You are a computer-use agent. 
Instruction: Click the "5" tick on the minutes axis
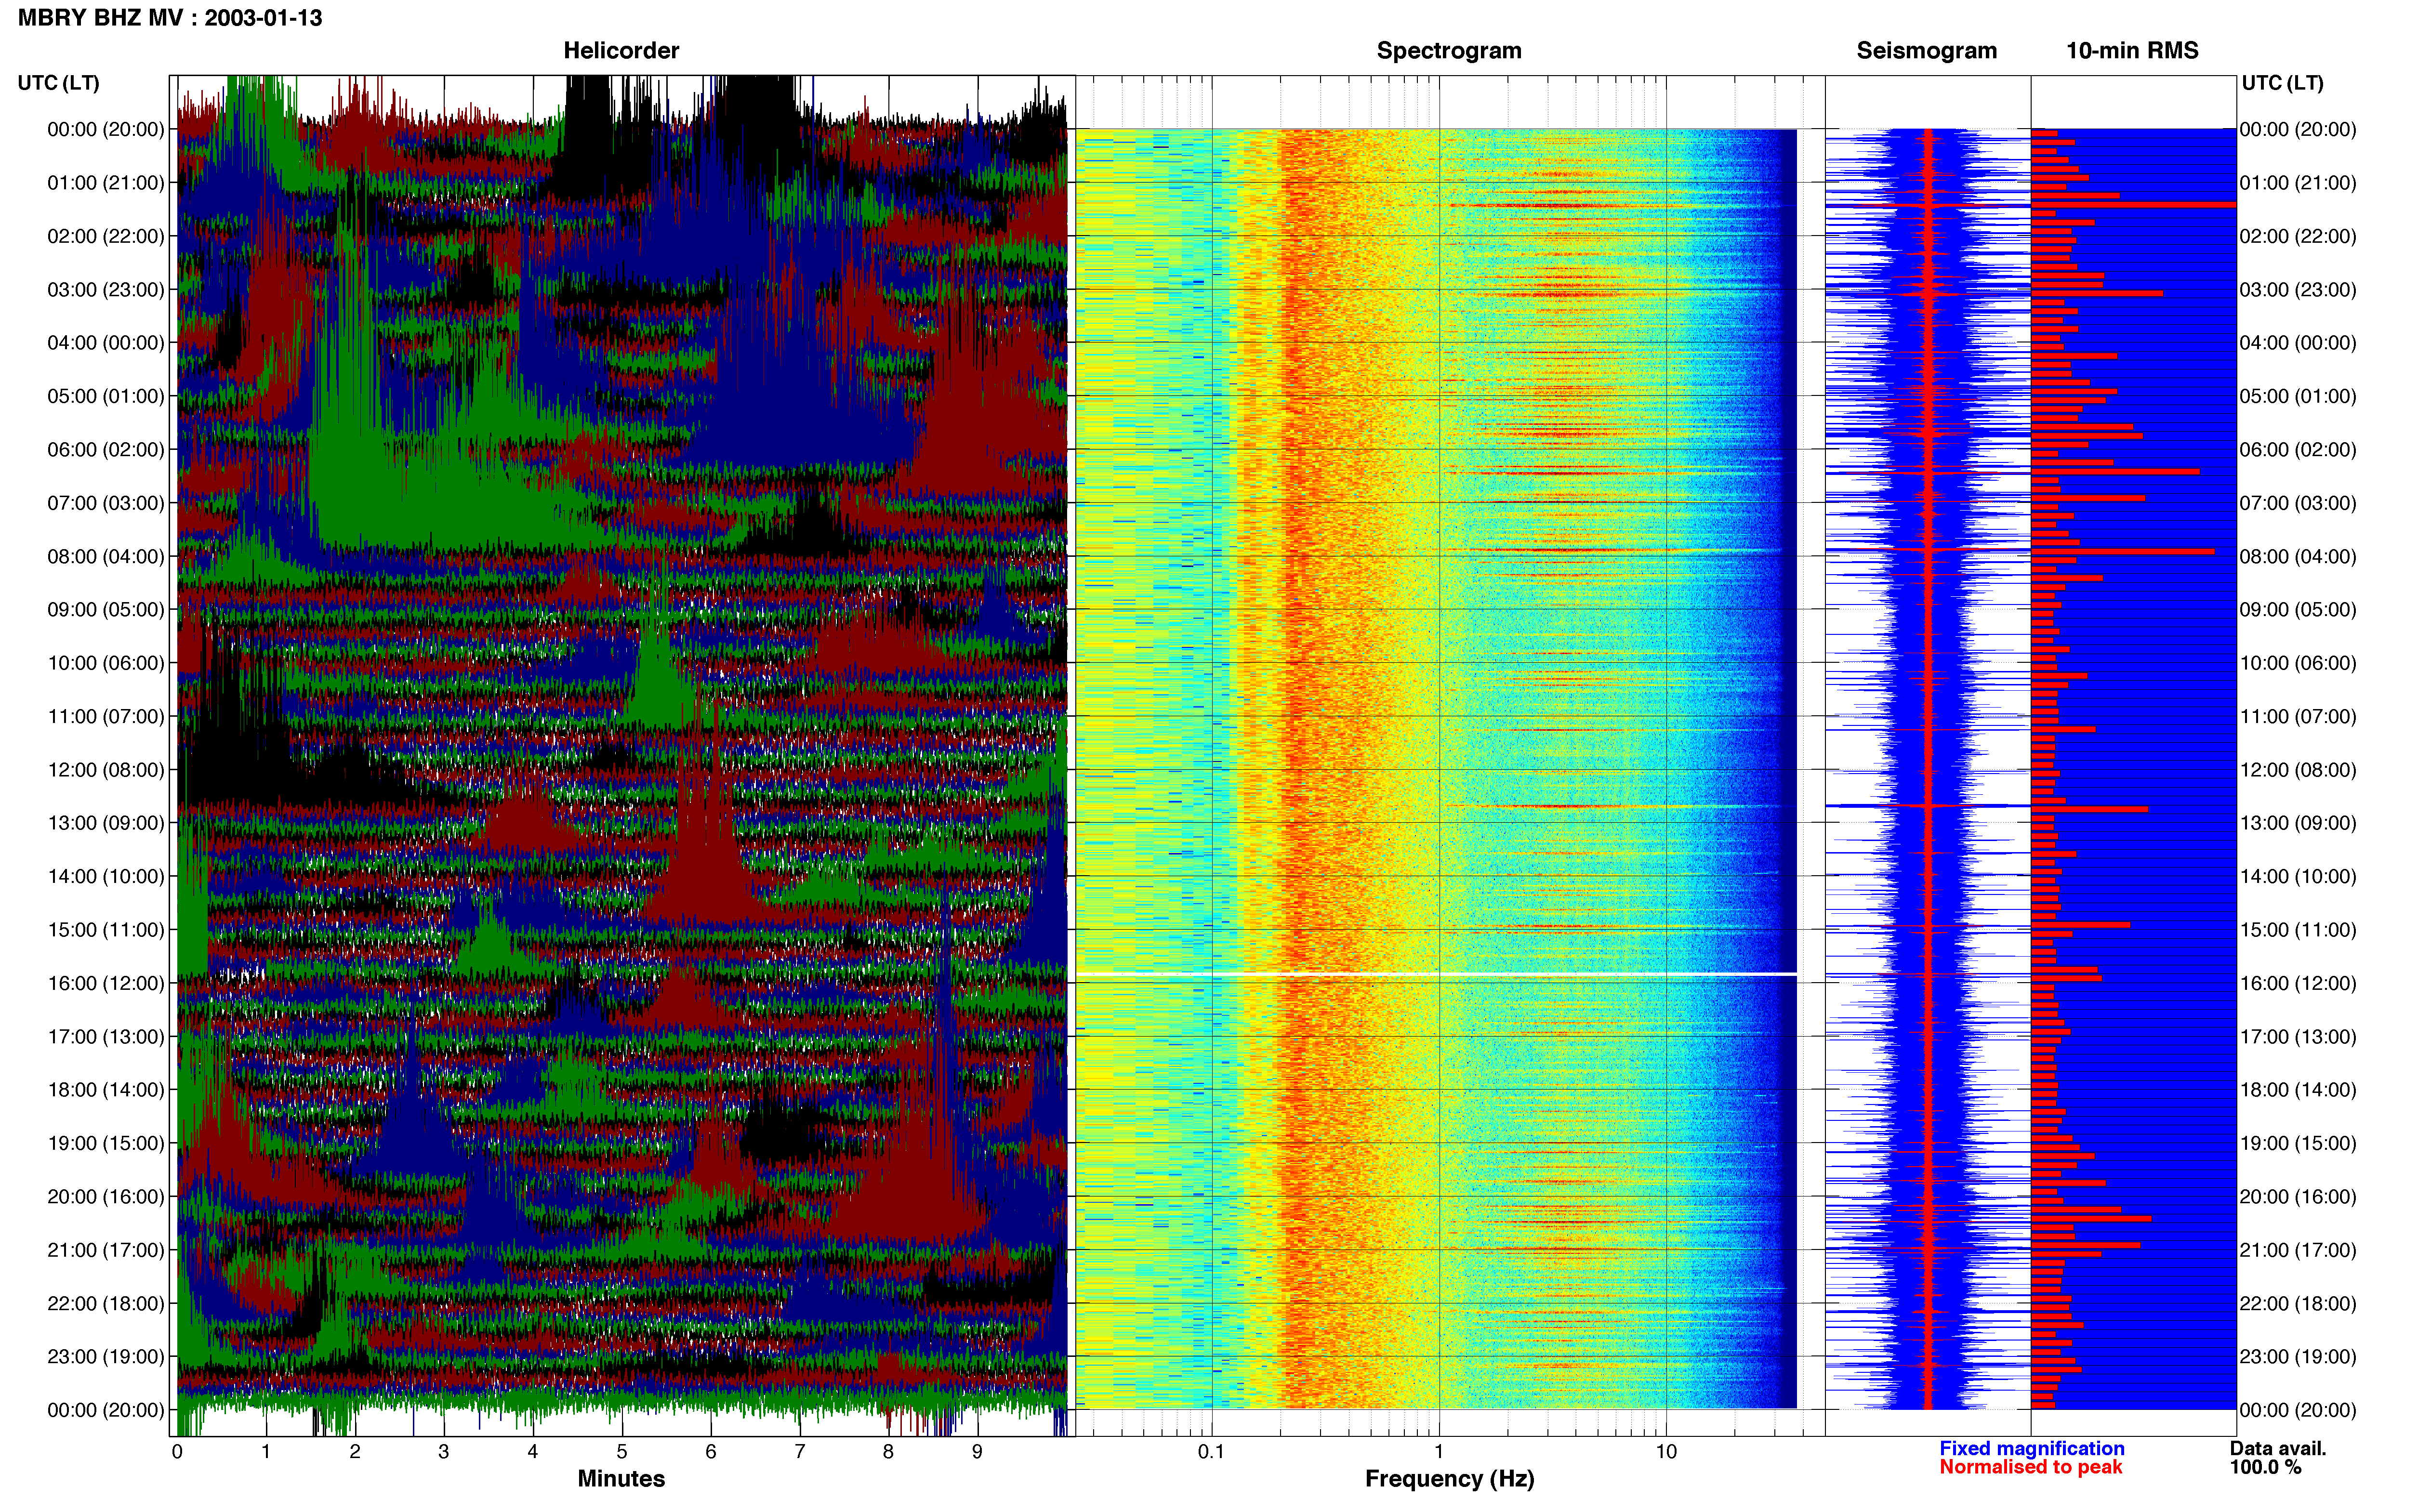[622, 1452]
